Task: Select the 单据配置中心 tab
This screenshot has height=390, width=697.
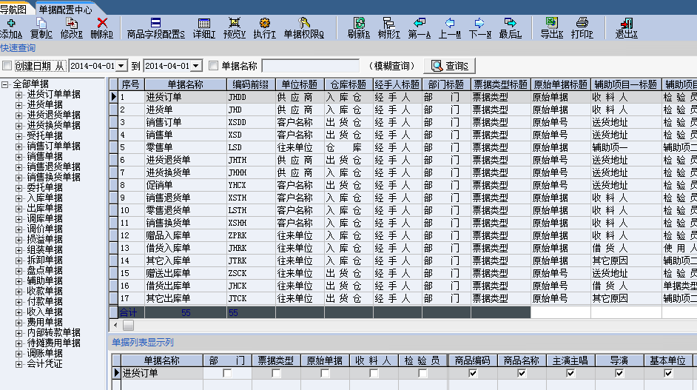Action: (x=65, y=9)
